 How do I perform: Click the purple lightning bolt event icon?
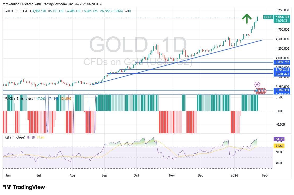point(257,85)
